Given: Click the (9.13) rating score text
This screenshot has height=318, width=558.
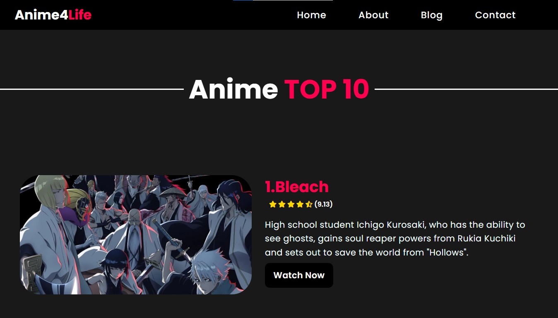Looking at the screenshot, I should click(323, 204).
